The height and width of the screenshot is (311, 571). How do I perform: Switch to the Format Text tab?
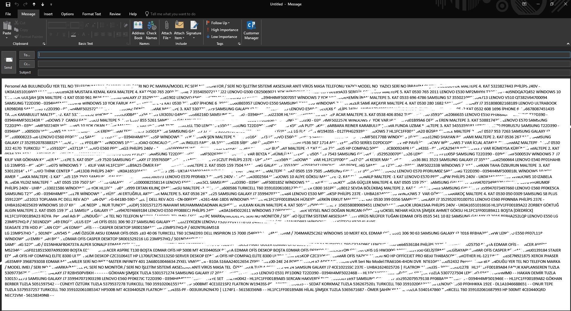coord(92,14)
